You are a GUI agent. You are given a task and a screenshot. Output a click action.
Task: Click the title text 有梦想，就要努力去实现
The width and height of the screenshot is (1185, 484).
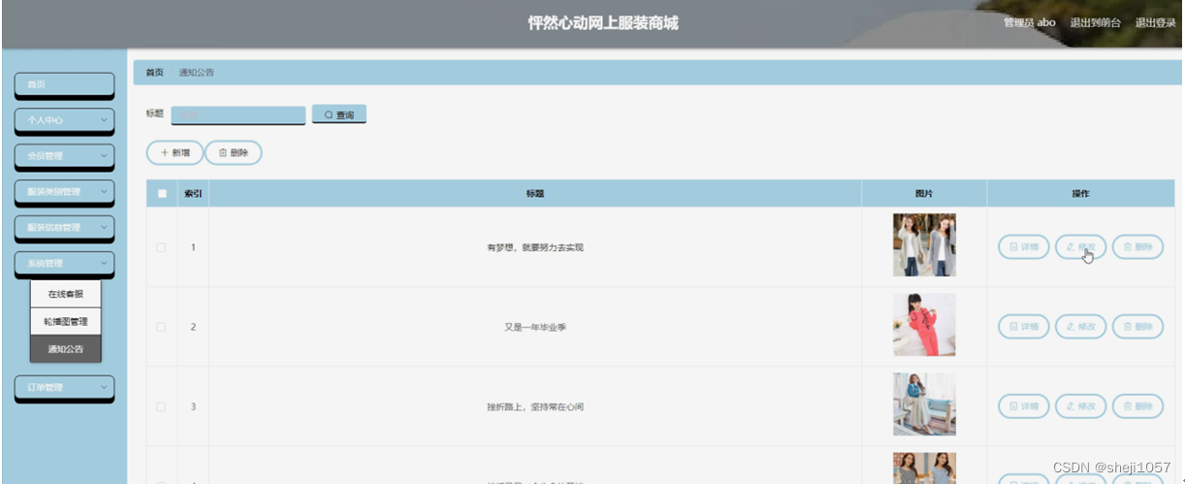coord(535,247)
